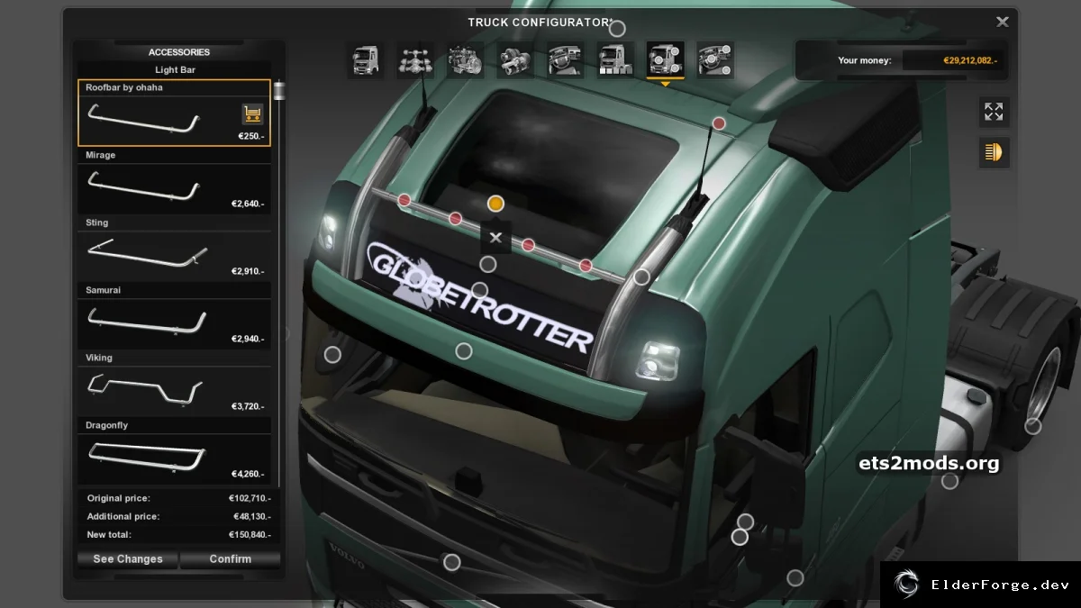
Task: Click the Confirm button
Action: 231,559
